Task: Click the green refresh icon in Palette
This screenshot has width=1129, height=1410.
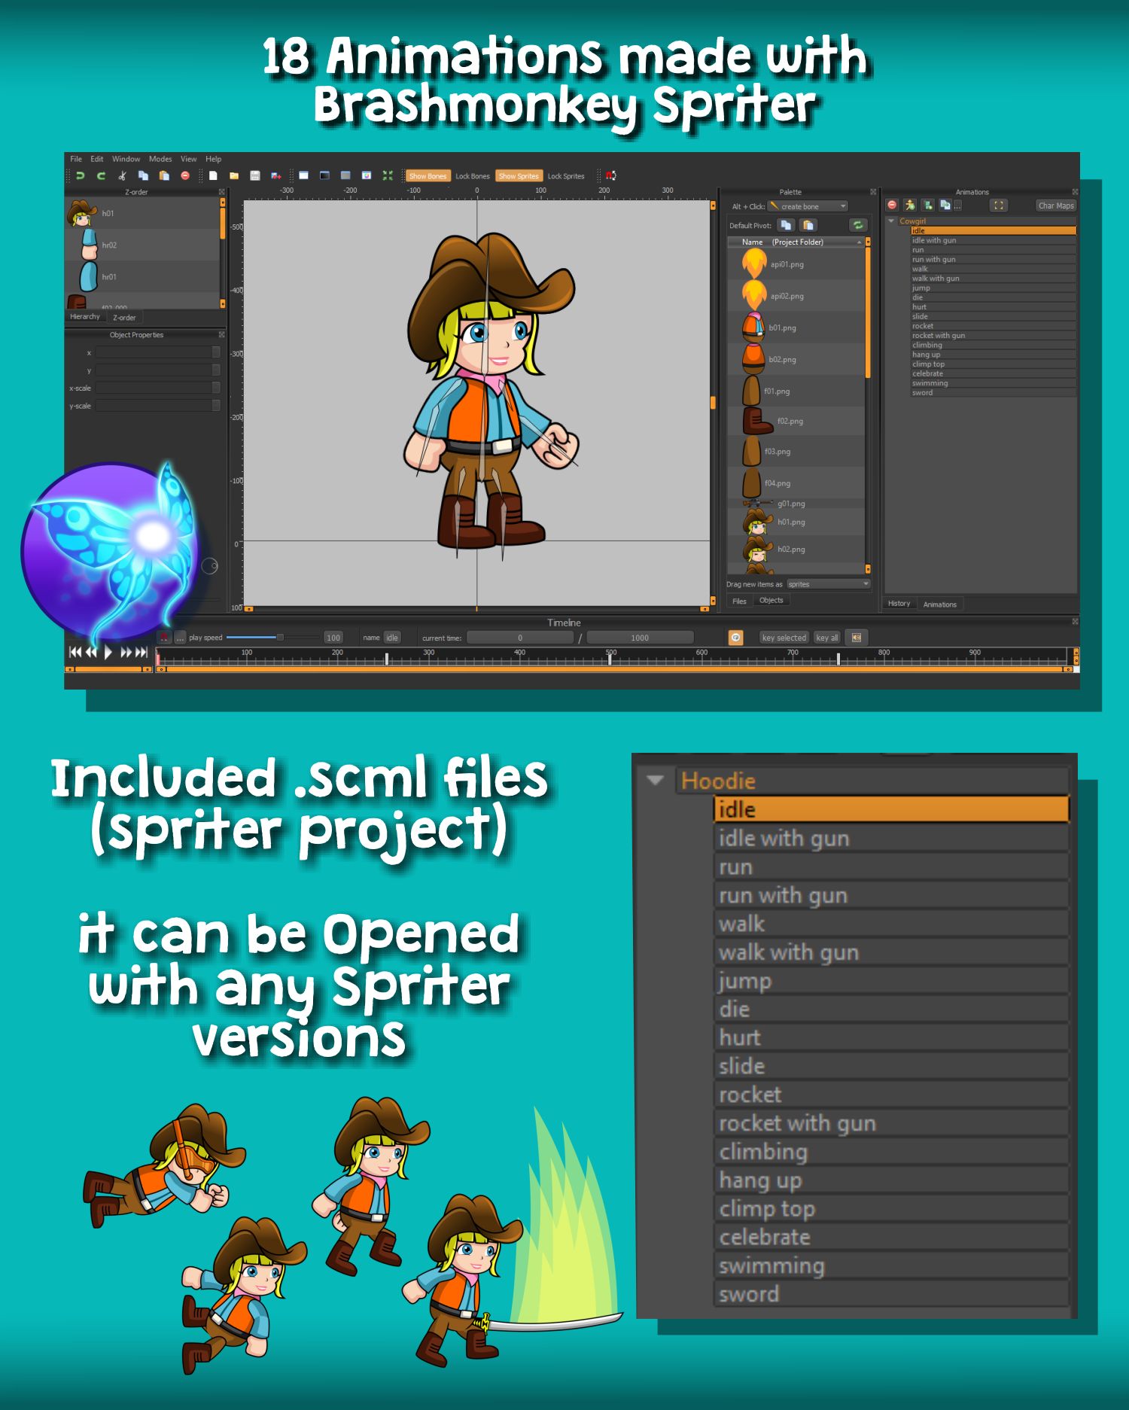Action: [857, 225]
